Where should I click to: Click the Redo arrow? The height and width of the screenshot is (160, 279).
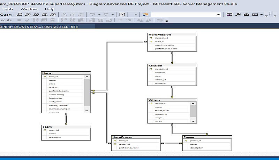(x=106, y=15)
